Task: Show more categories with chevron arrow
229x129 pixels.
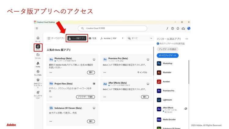Action: (122, 38)
